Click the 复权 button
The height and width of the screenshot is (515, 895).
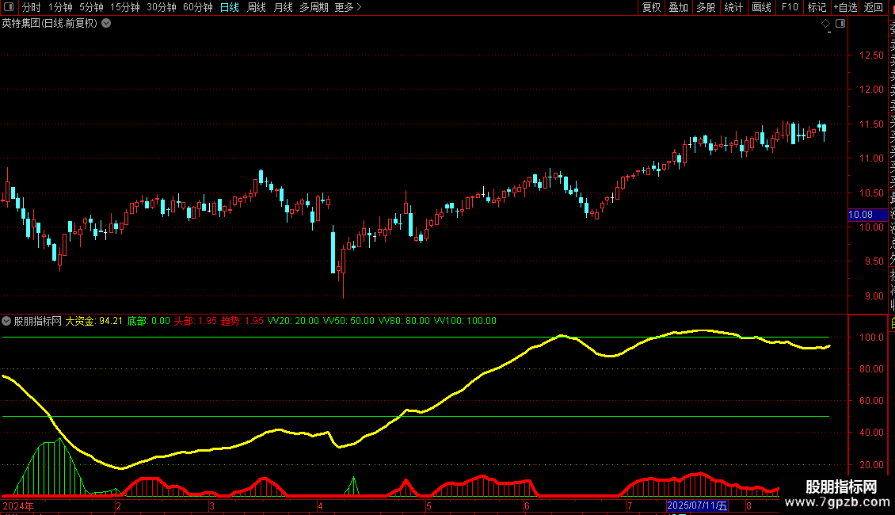click(x=651, y=7)
